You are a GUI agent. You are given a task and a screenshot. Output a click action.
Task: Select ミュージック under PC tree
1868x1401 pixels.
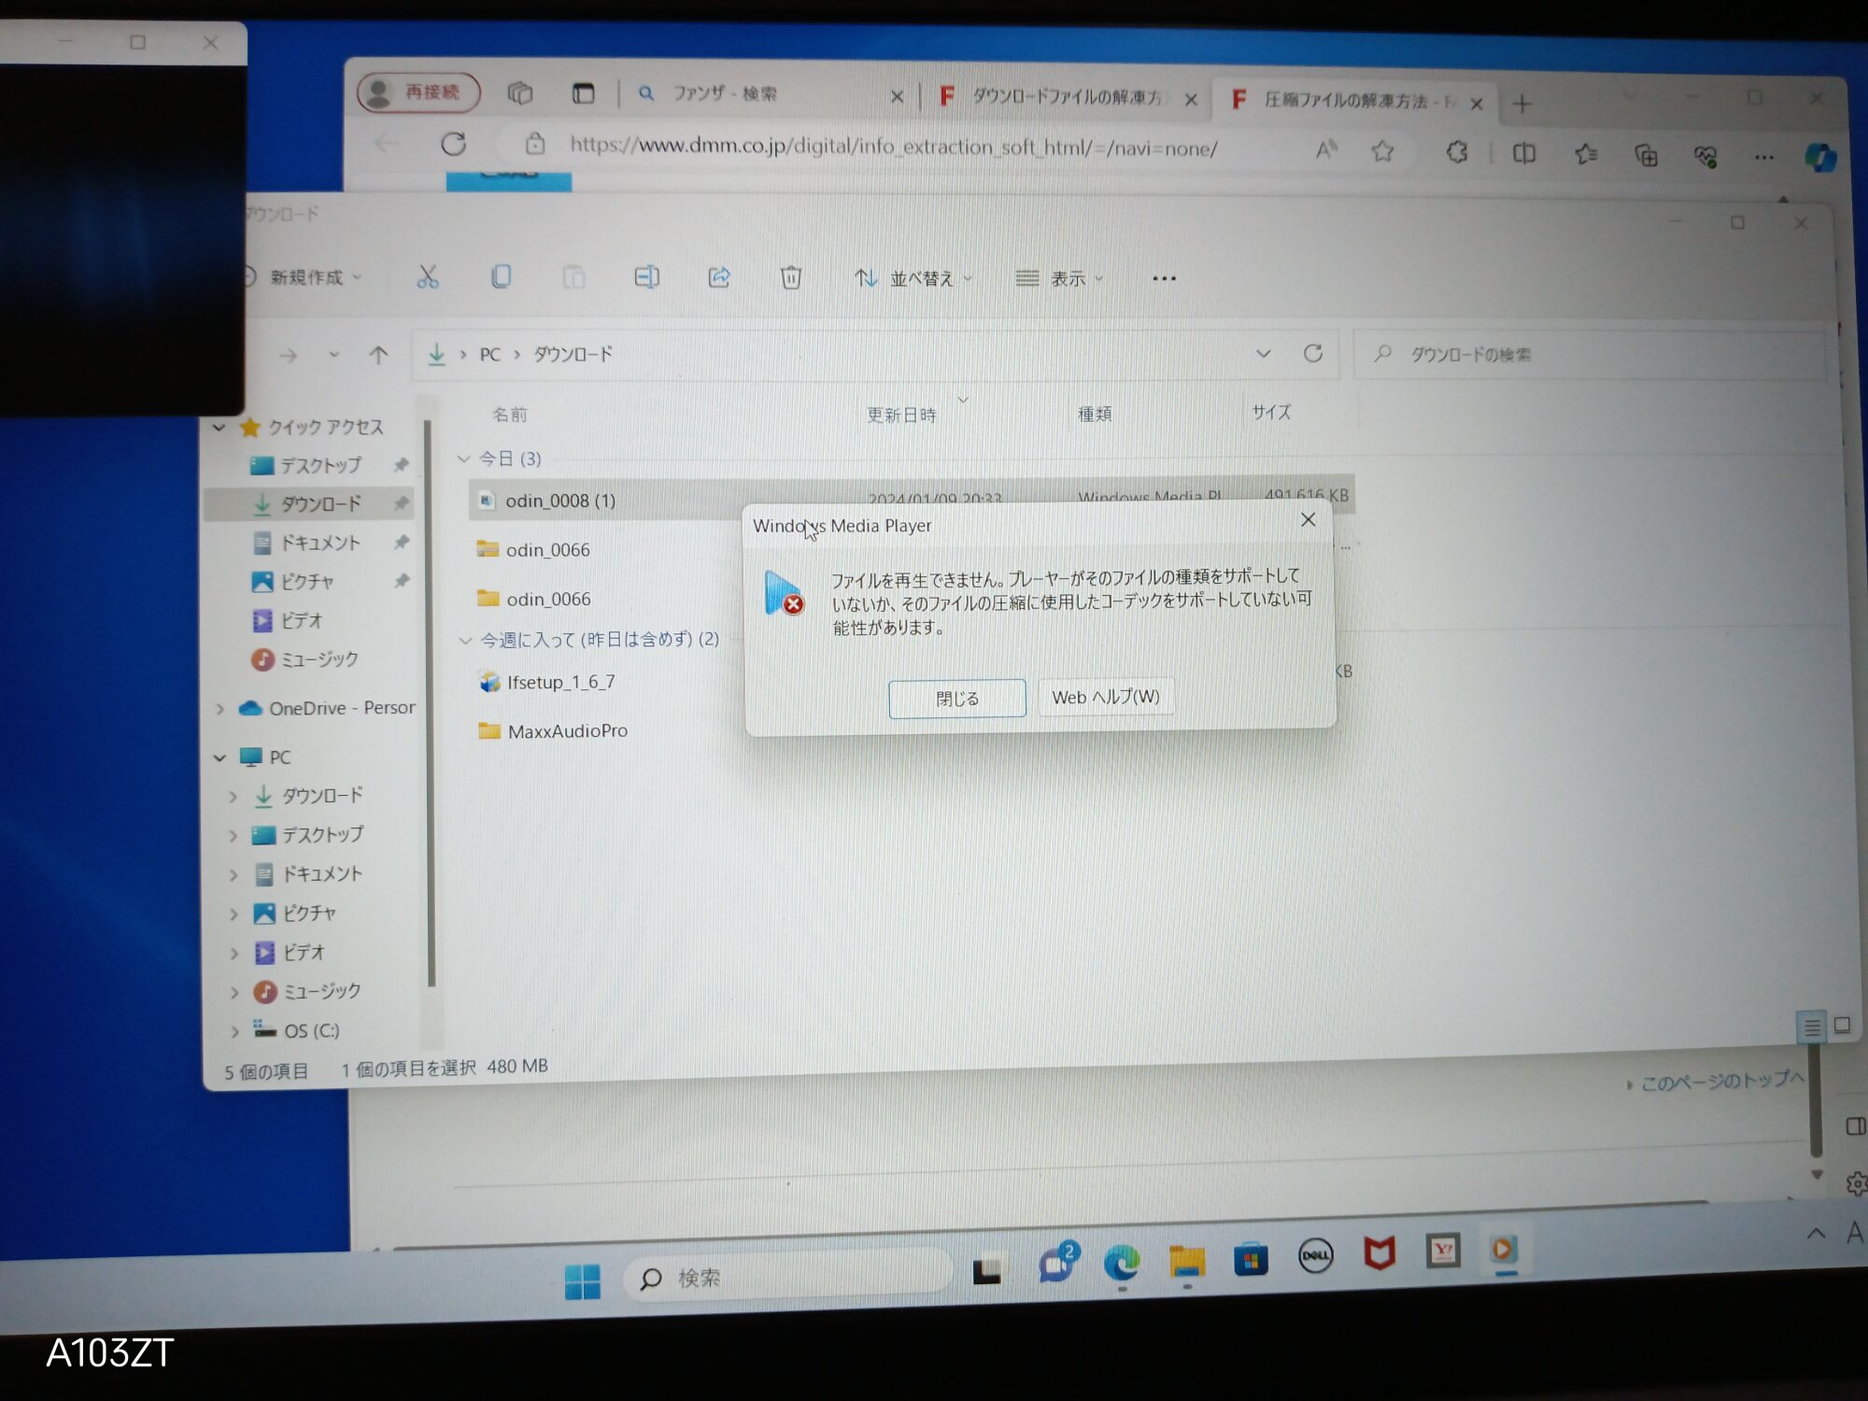pos(321,991)
